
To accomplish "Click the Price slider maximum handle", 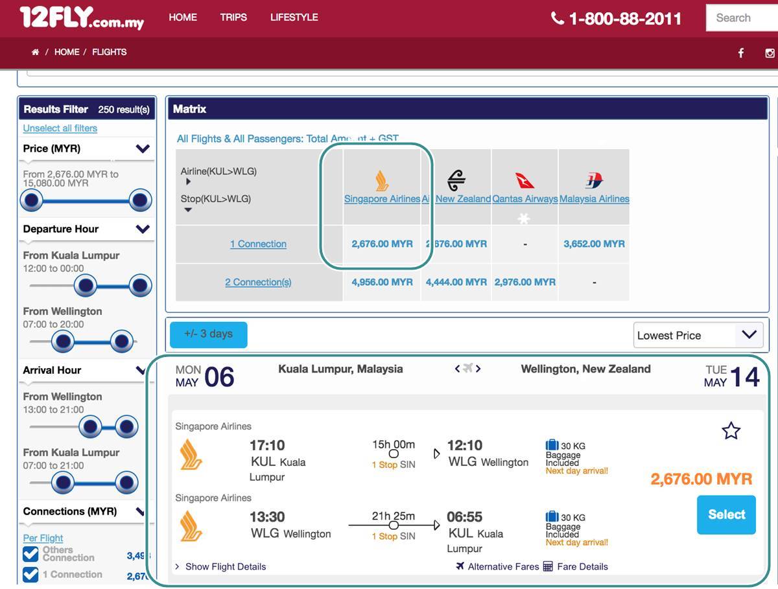I will (140, 201).
